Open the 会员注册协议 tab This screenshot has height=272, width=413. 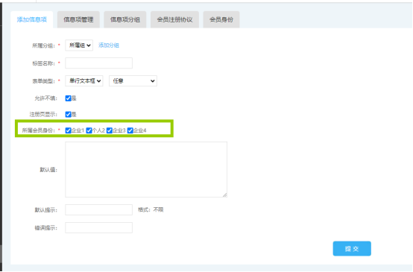click(x=174, y=19)
